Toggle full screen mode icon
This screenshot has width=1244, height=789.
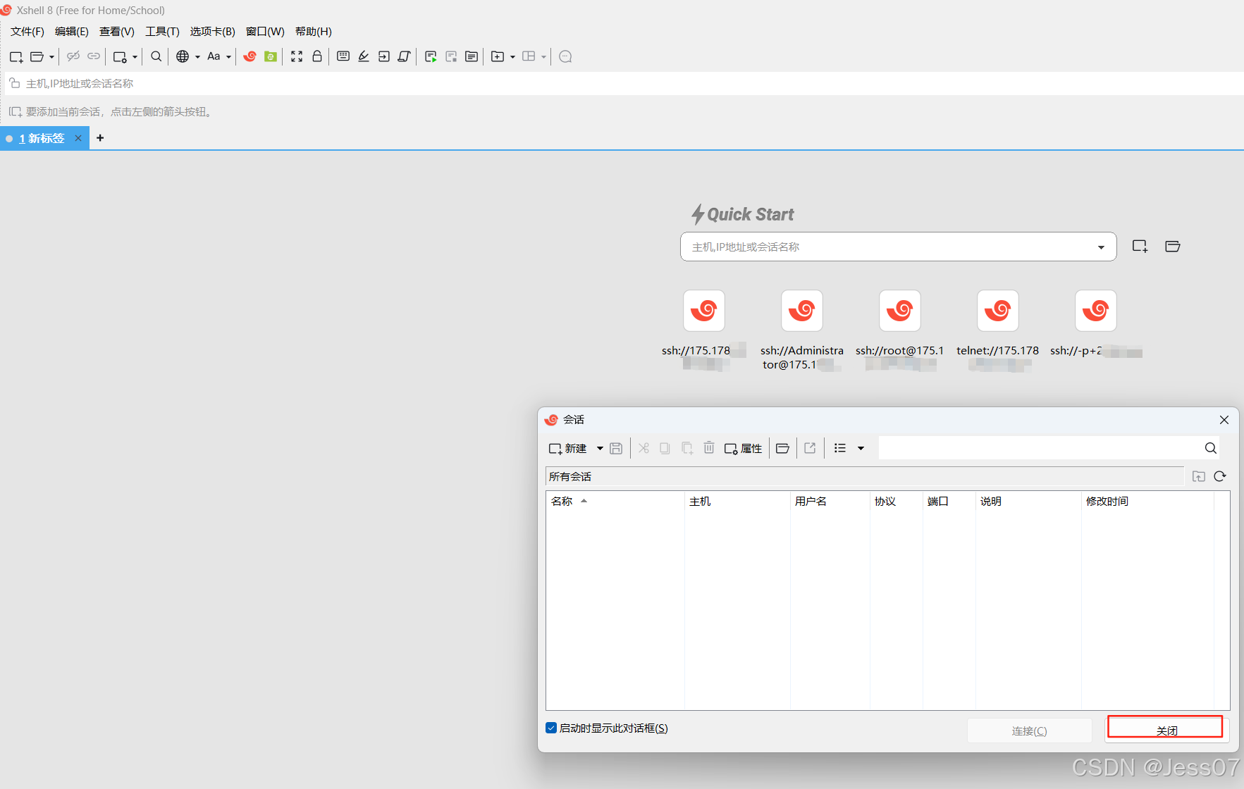click(297, 56)
